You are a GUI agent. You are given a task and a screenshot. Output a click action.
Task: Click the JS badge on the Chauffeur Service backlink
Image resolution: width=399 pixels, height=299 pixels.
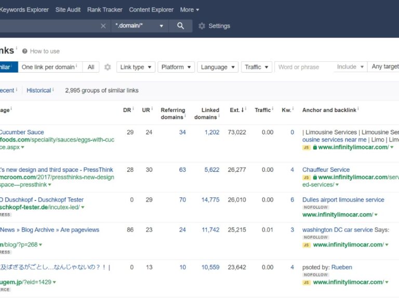pos(307,178)
